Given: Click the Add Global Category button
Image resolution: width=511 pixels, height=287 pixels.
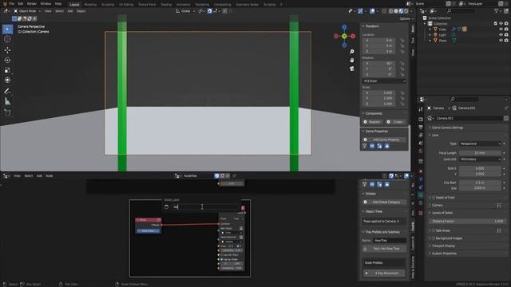Looking at the screenshot, I should [x=384, y=202].
